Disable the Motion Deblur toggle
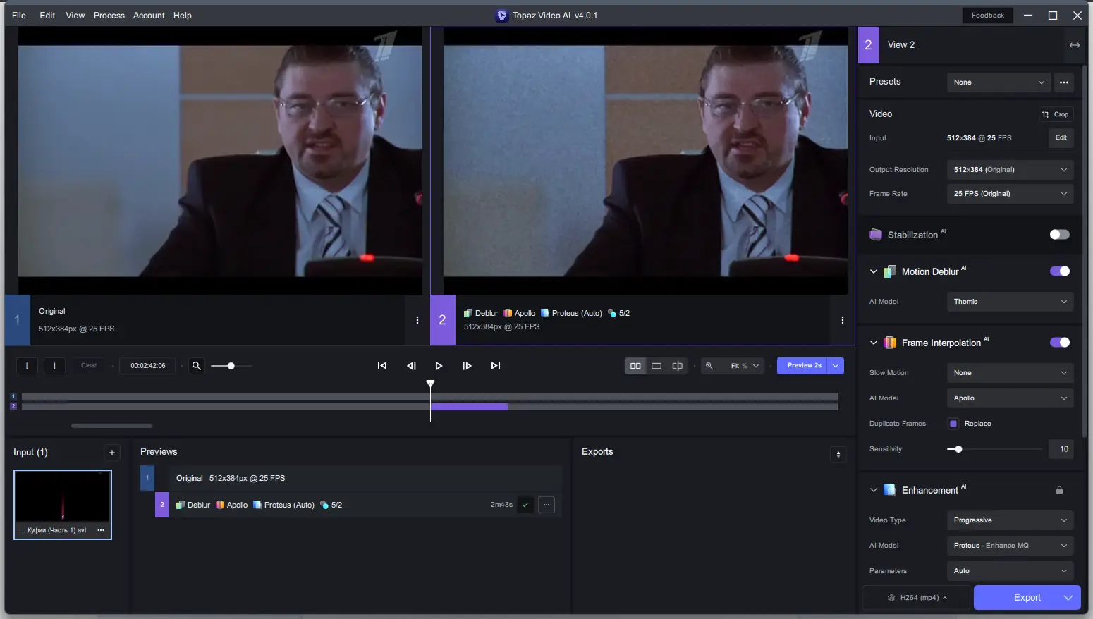Viewport: 1093px width, 619px height. tap(1060, 271)
